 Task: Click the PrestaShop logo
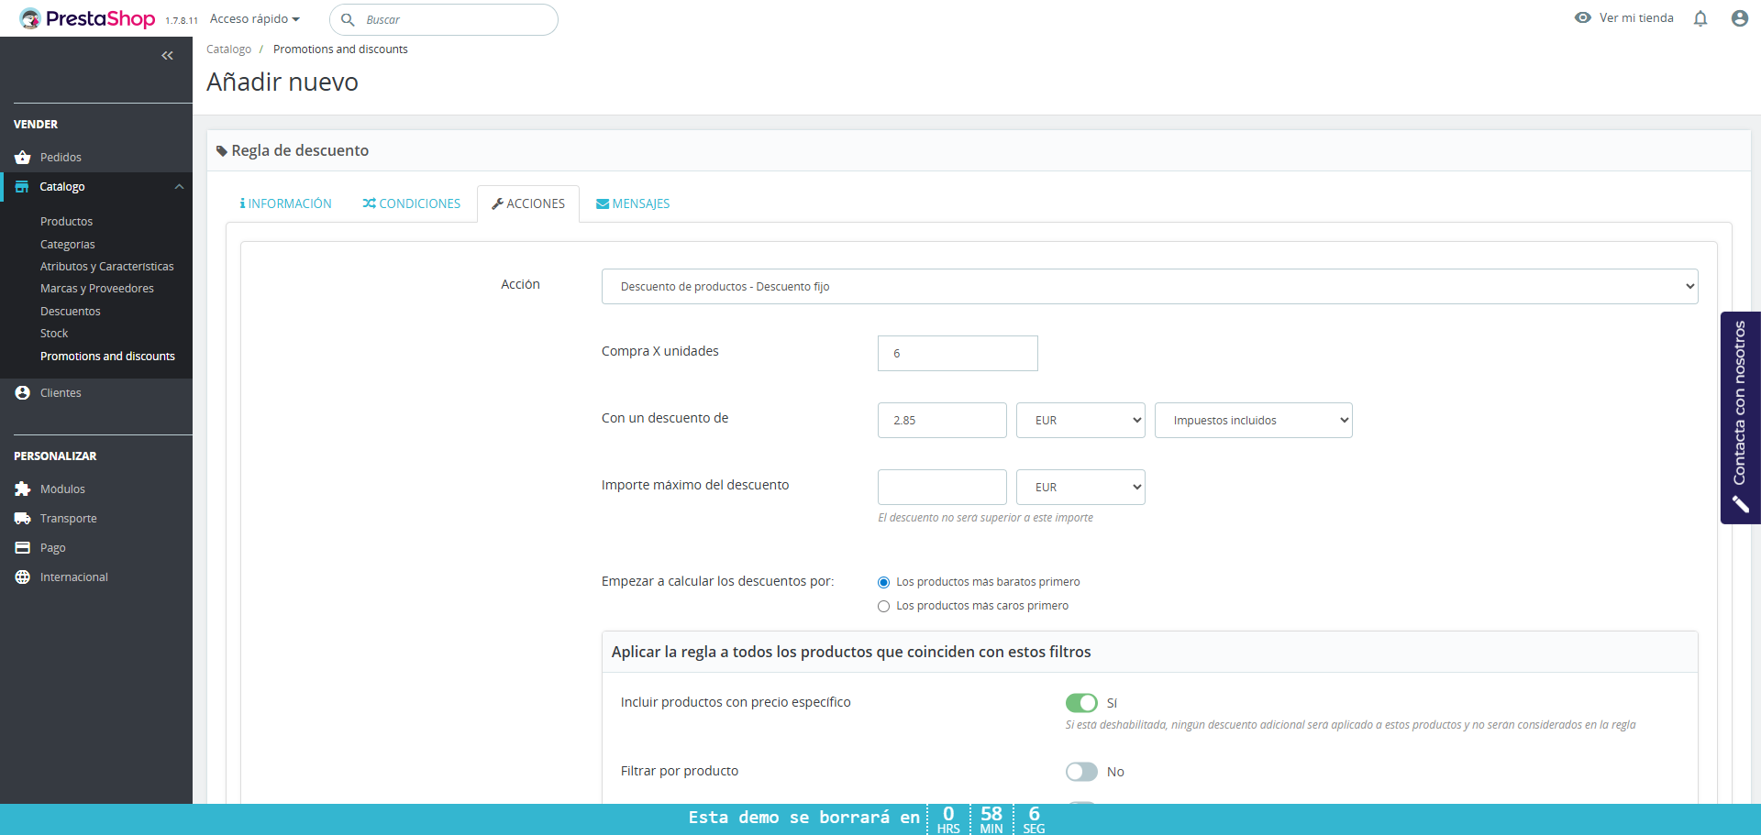(x=87, y=18)
